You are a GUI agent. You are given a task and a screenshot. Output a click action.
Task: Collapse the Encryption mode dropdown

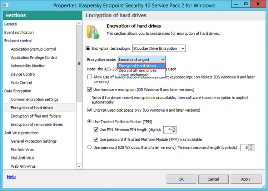142,60
